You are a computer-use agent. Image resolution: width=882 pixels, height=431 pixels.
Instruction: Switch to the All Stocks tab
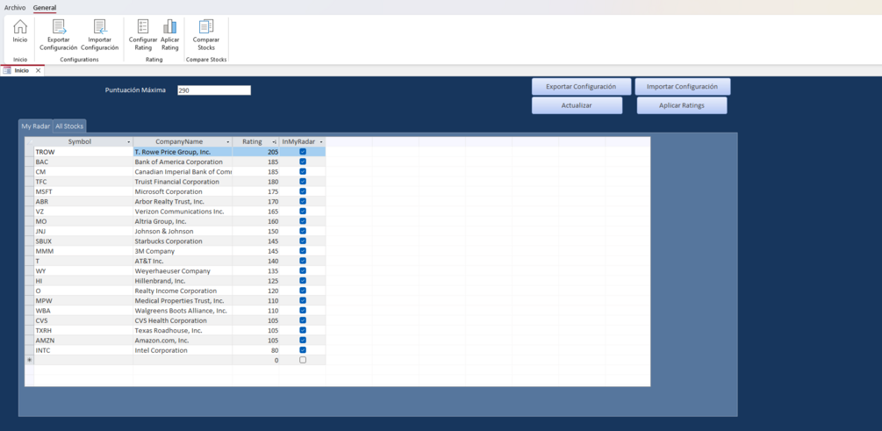pos(69,126)
